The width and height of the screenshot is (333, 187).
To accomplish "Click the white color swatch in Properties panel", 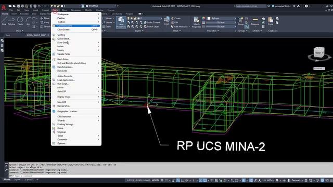I will click(209, 18).
